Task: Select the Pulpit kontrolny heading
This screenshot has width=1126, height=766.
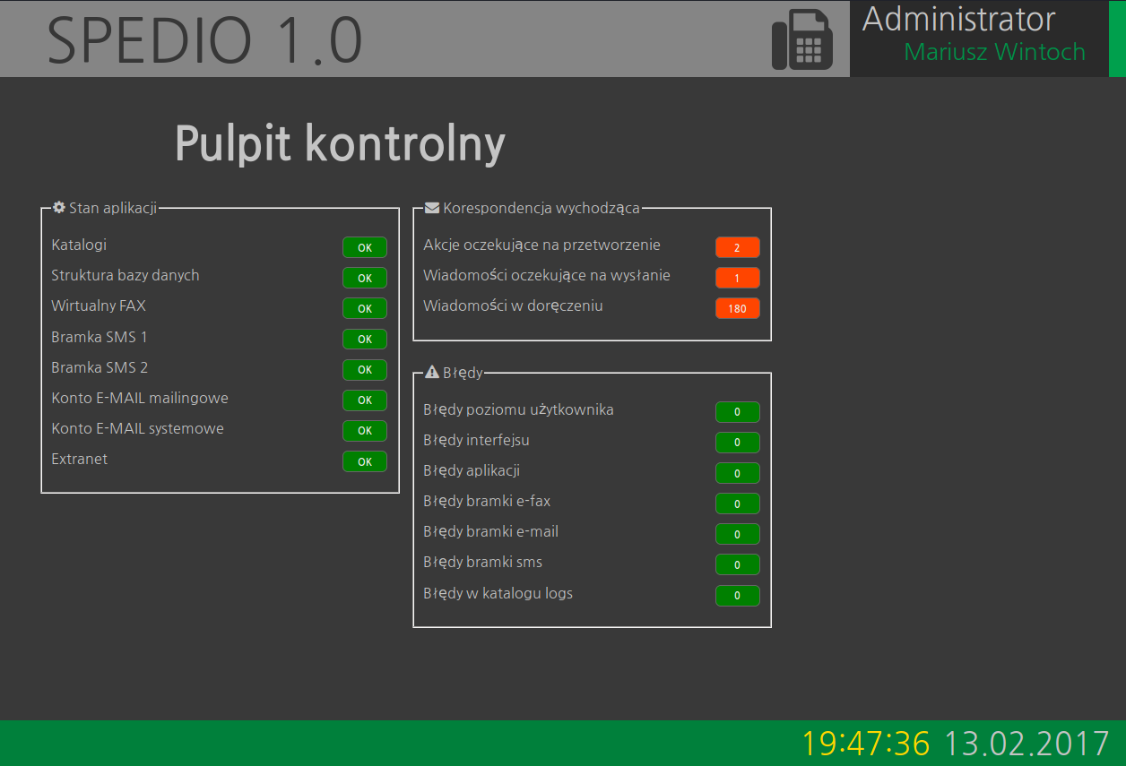Action: point(341,142)
